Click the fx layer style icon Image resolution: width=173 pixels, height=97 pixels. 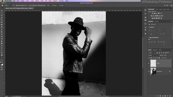click(158, 96)
